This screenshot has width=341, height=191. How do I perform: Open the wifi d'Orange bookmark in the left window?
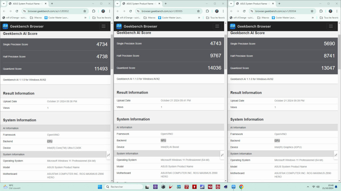pyautogui.click(x=15, y=18)
